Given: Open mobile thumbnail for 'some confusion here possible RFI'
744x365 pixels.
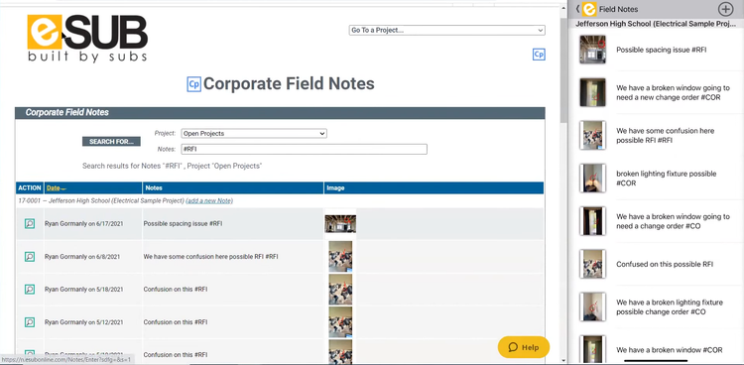Looking at the screenshot, I should pos(592,135).
